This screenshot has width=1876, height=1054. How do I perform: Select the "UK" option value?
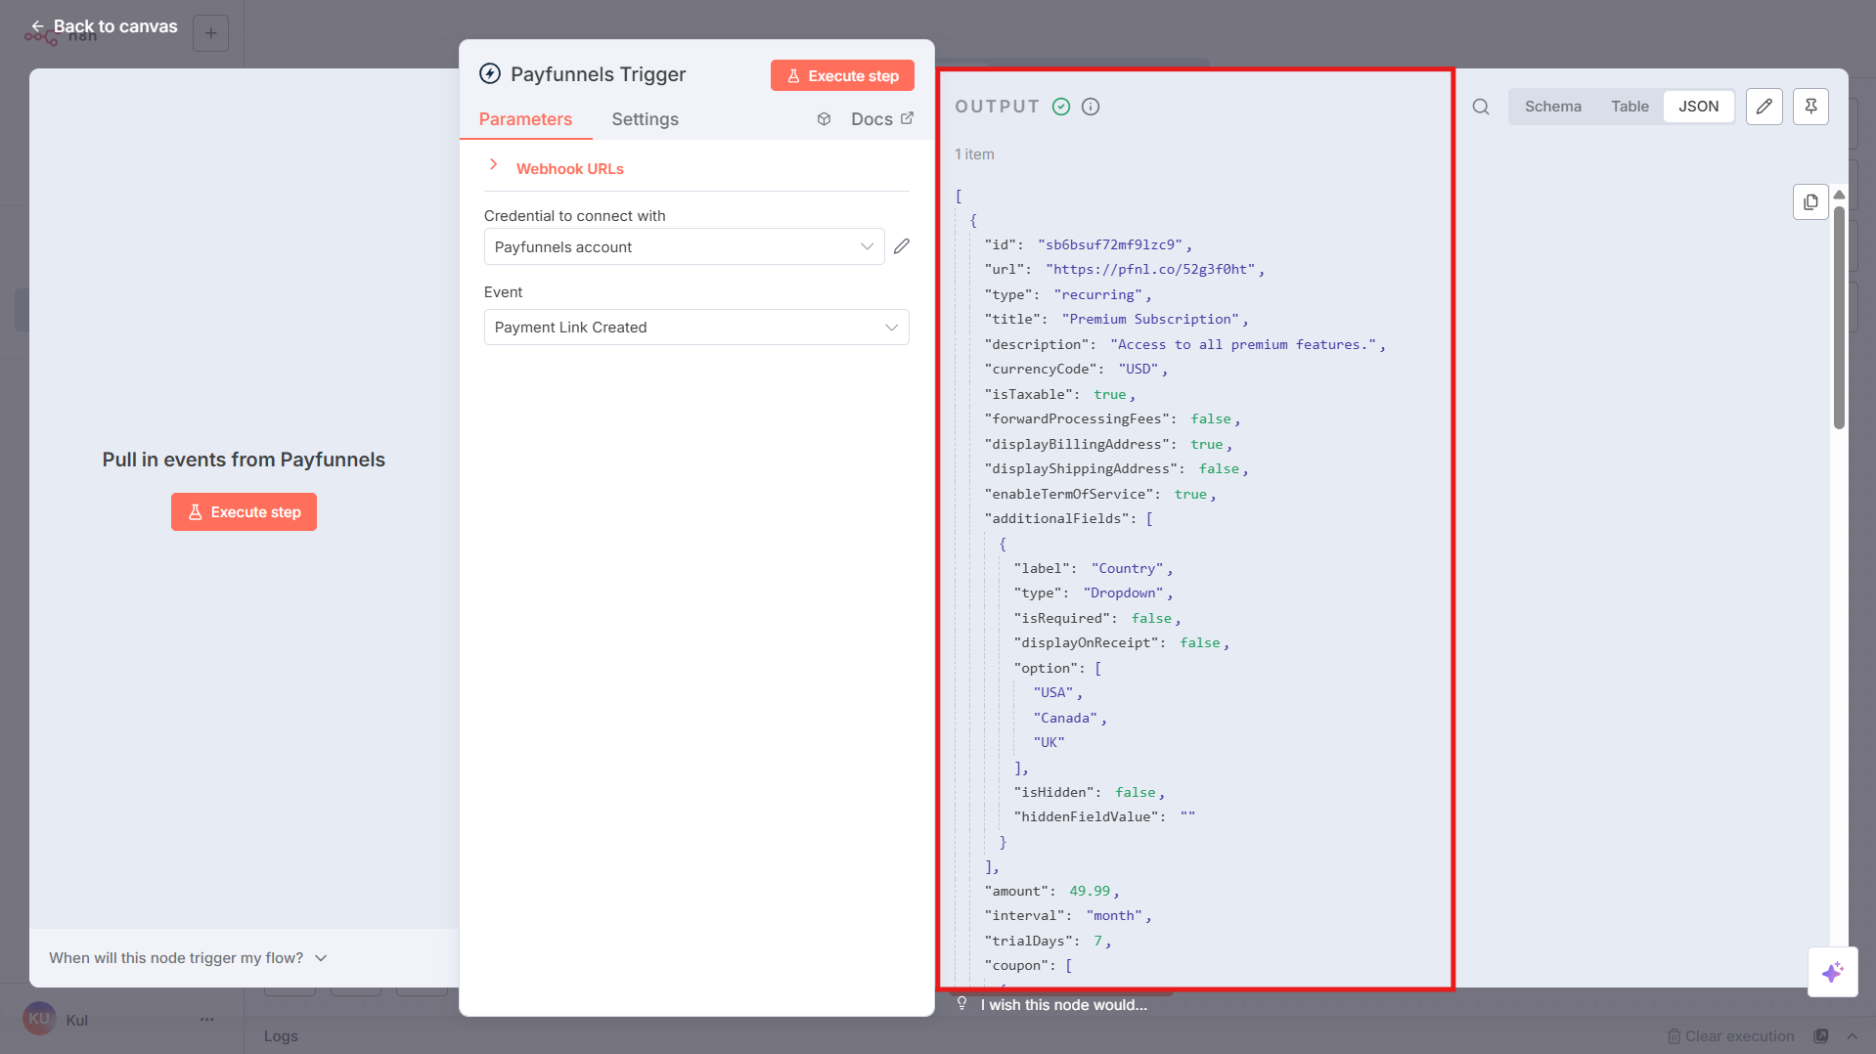pos(1049,742)
